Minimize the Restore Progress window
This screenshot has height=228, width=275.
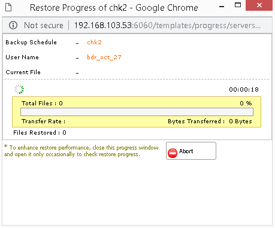[x=222, y=7]
